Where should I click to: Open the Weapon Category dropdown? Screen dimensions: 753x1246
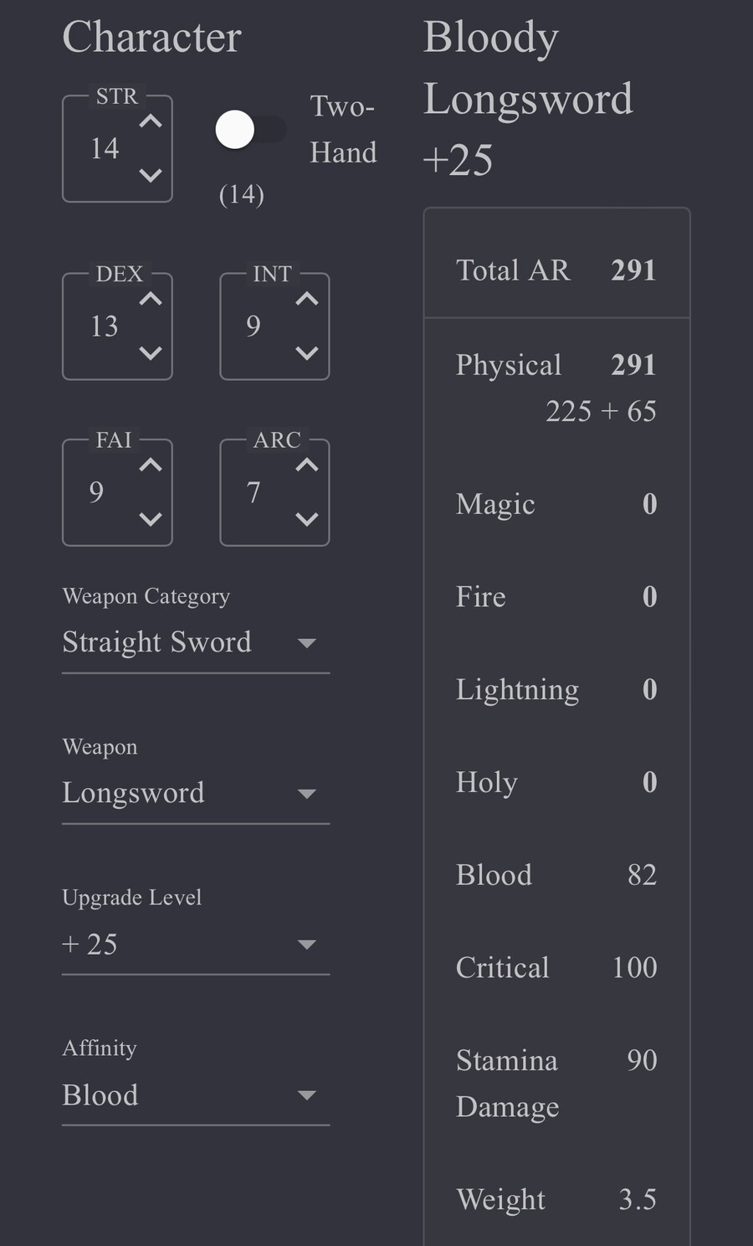(x=196, y=642)
